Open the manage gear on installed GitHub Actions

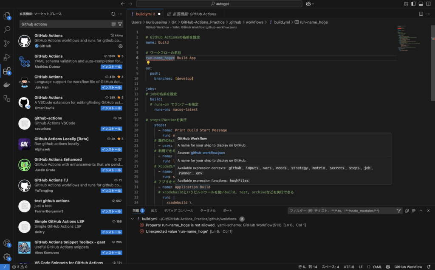(x=120, y=46)
